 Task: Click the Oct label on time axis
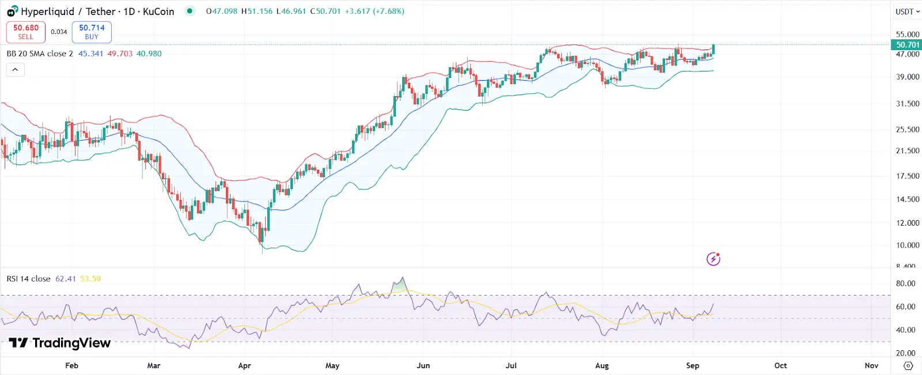point(781,366)
